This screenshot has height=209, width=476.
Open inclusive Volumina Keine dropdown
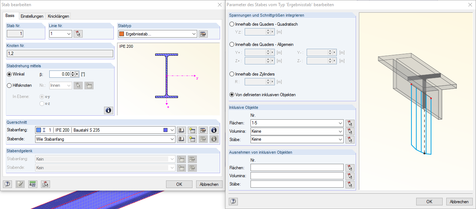coord(340,132)
